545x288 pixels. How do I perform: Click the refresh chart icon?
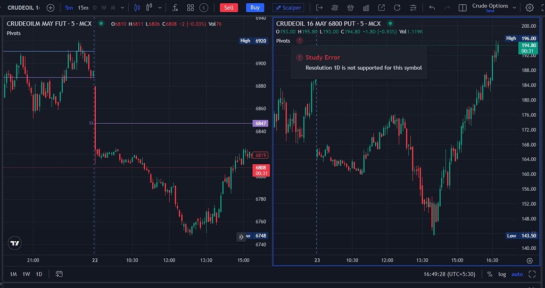coord(397,7)
